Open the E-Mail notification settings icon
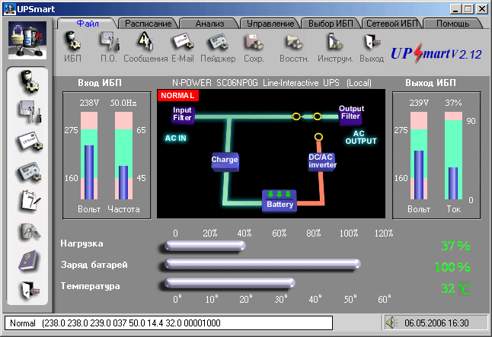Viewport: 492px width, 337px height. click(183, 46)
